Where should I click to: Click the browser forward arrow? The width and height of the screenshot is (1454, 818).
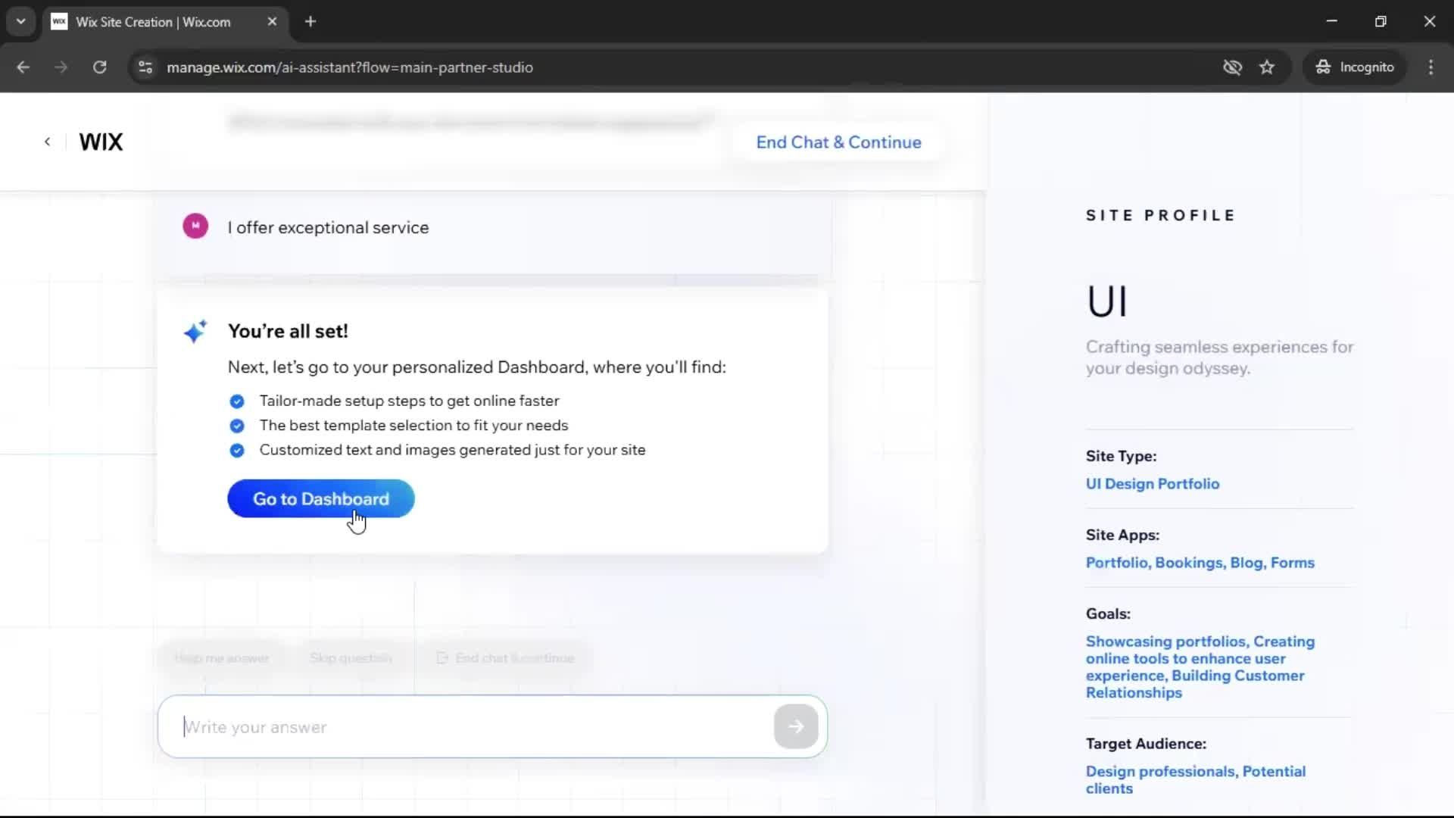click(x=61, y=67)
